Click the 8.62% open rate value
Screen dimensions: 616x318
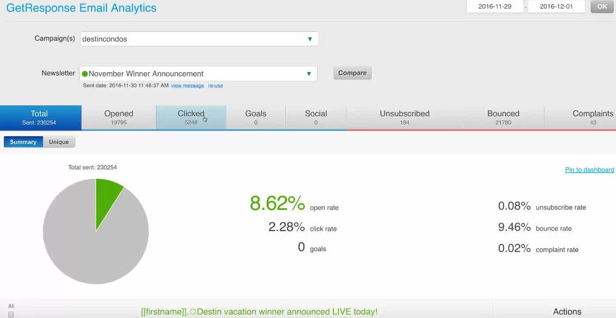tap(277, 203)
